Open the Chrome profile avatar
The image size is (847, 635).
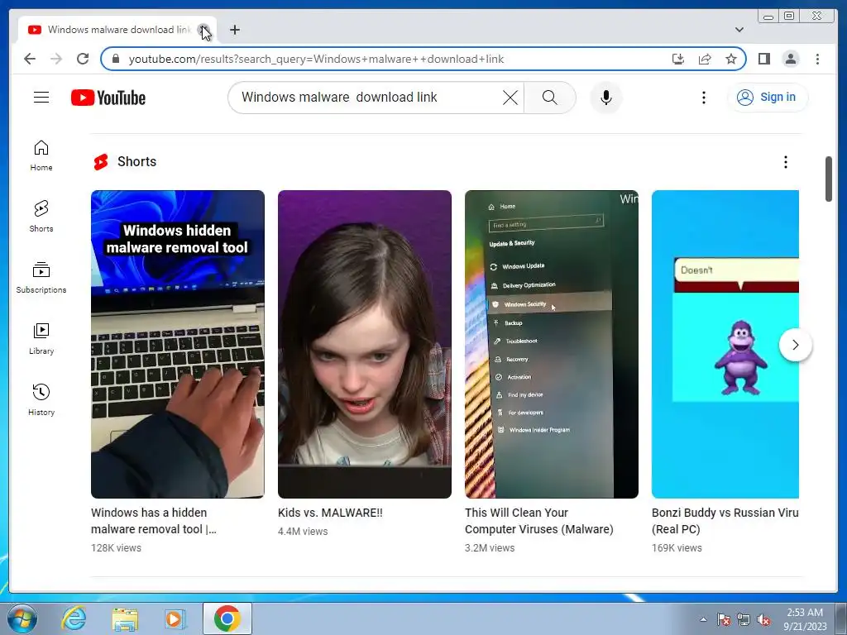coord(790,59)
